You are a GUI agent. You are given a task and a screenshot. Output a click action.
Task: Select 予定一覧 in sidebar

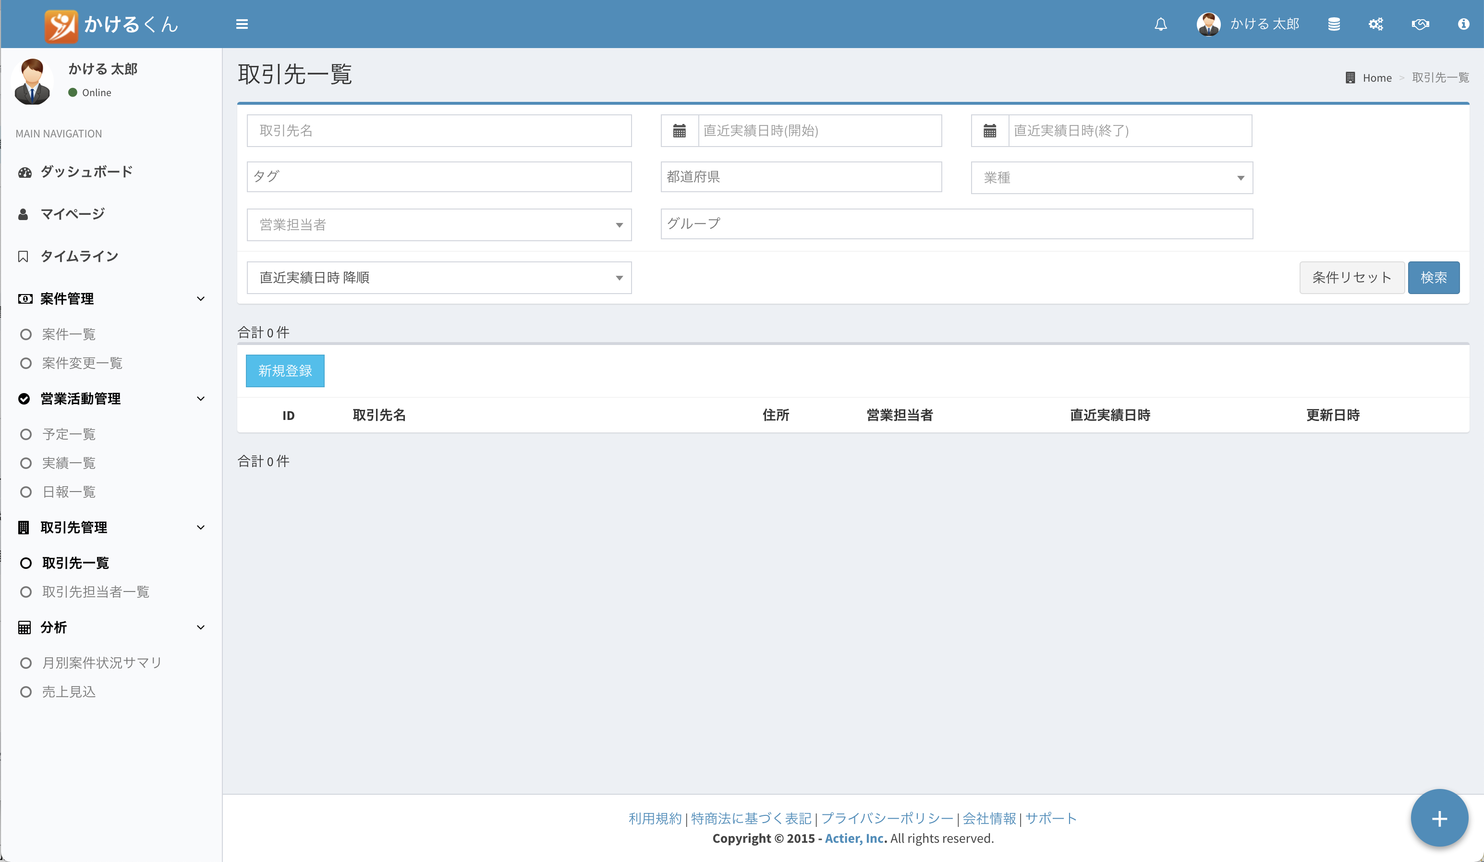click(69, 435)
